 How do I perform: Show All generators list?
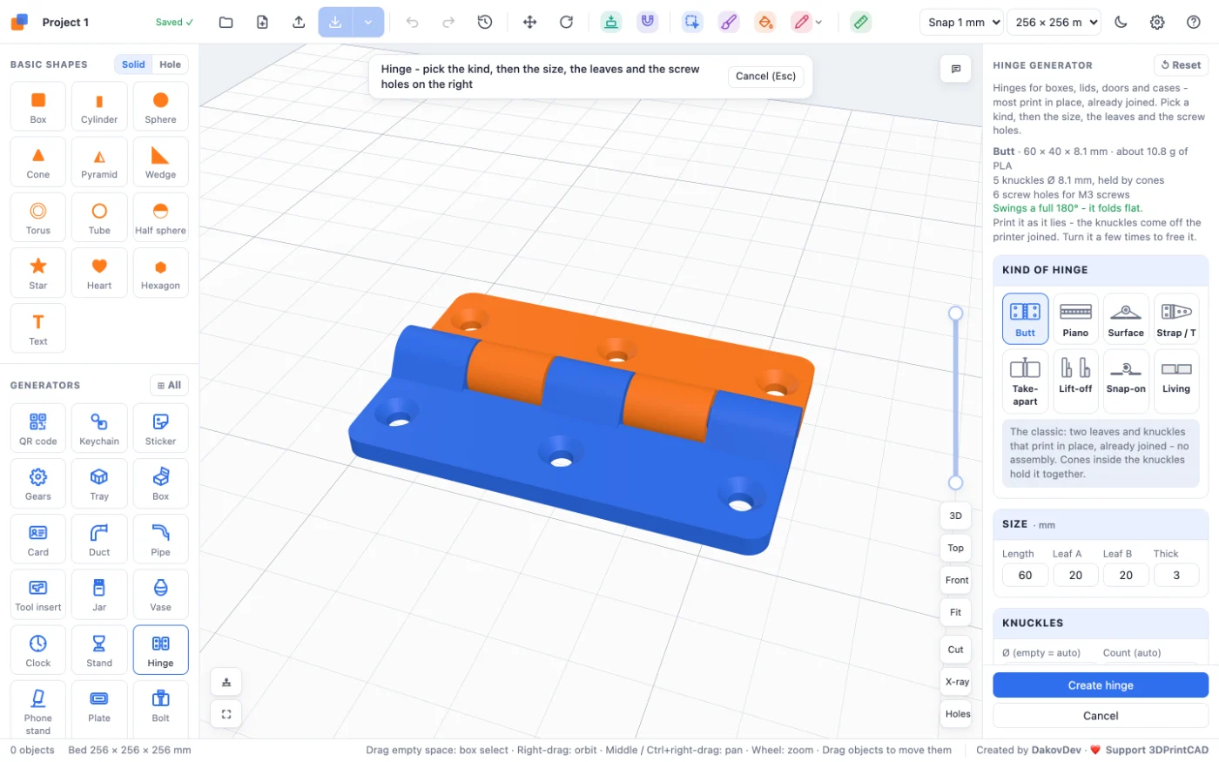(x=169, y=385)
